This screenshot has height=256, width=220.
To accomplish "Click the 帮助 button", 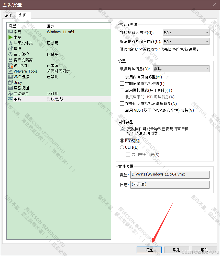I will tap(204, 250).
